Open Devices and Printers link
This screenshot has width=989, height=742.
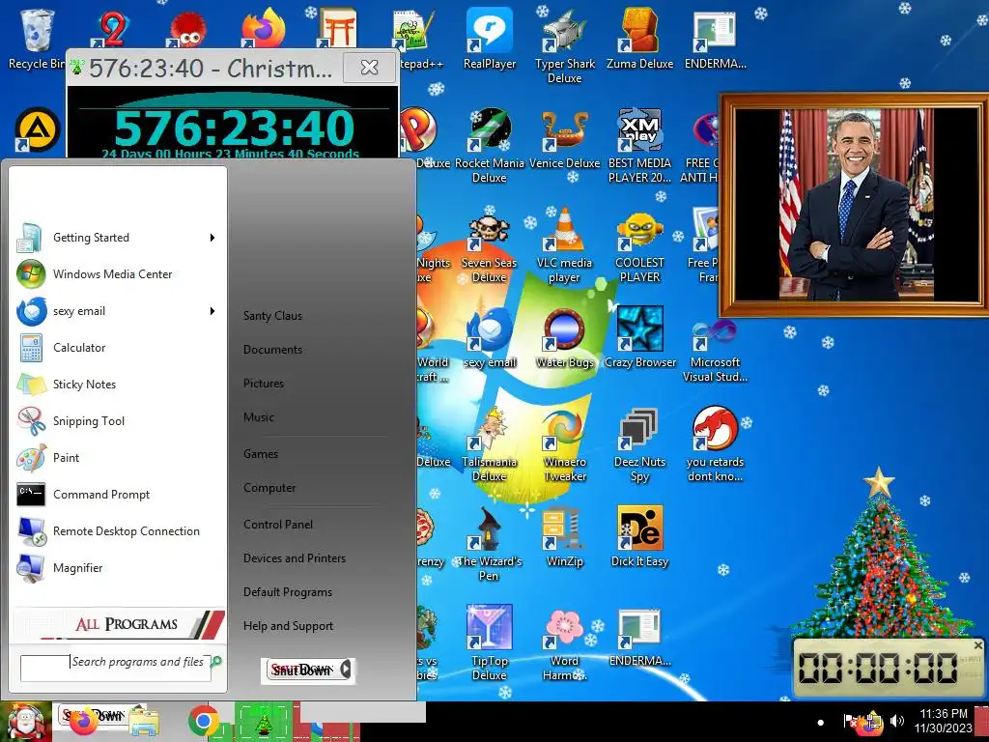pos(295,558)
